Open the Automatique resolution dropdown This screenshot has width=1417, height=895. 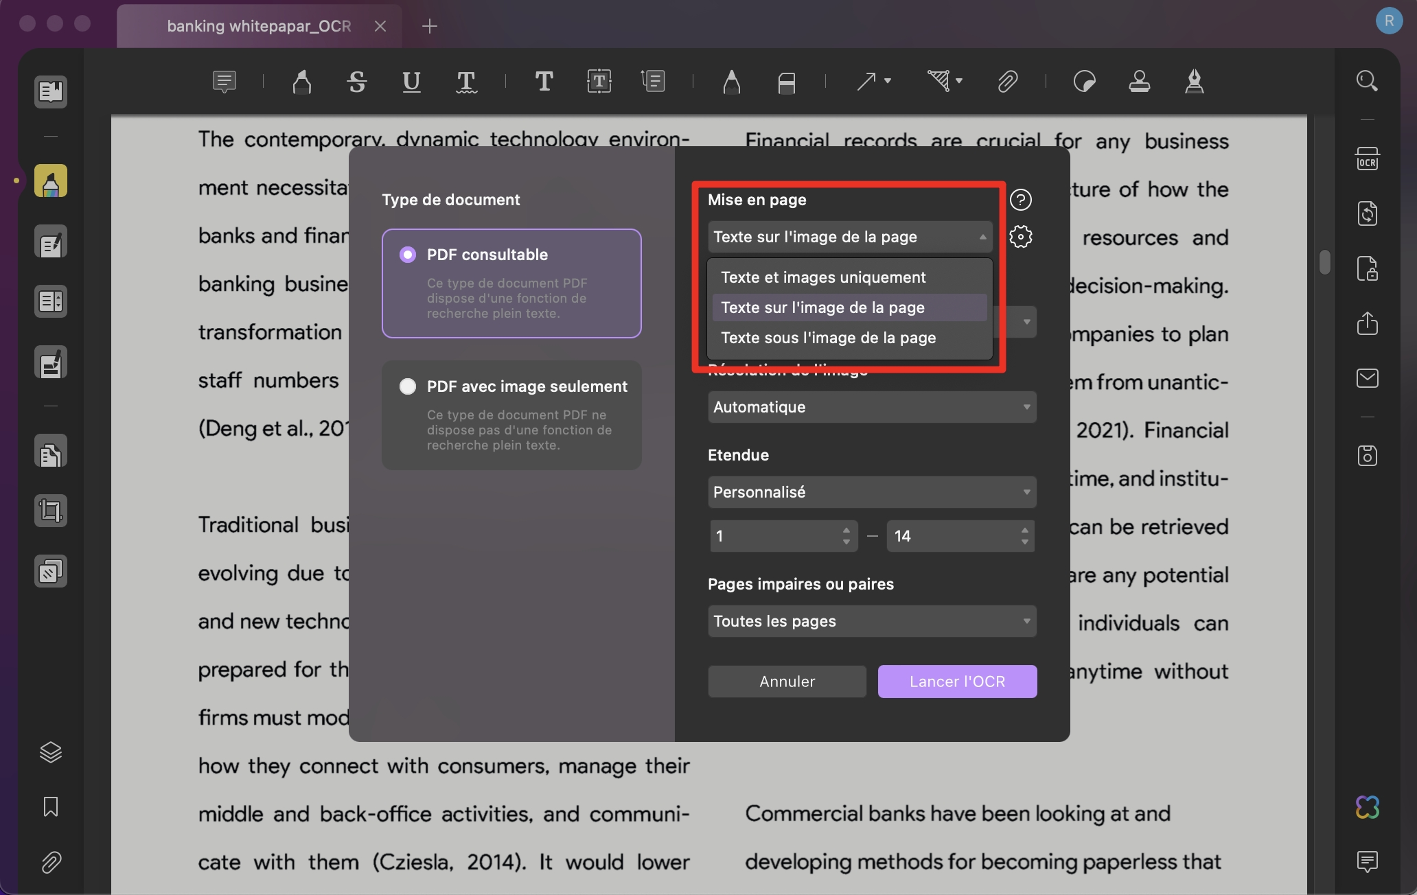872,407
